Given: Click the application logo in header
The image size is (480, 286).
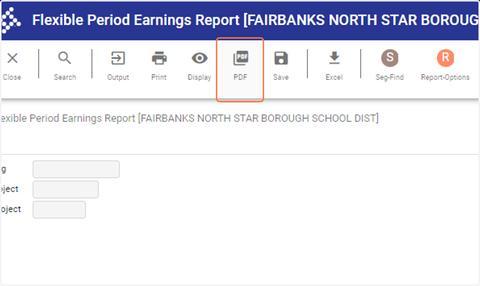Looking at the screenshot, I should pyautogui.click(x=10, y=21).
